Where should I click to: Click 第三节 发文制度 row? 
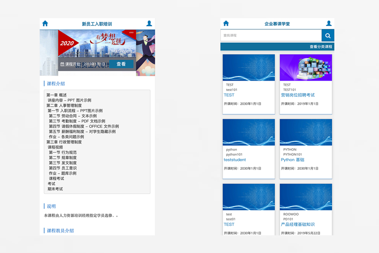pyautogui.click(x=63, y=163)
